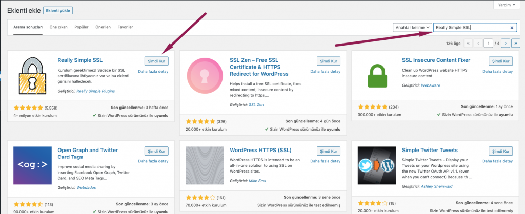Open the Favoriler tab

(x=125, y=27)
